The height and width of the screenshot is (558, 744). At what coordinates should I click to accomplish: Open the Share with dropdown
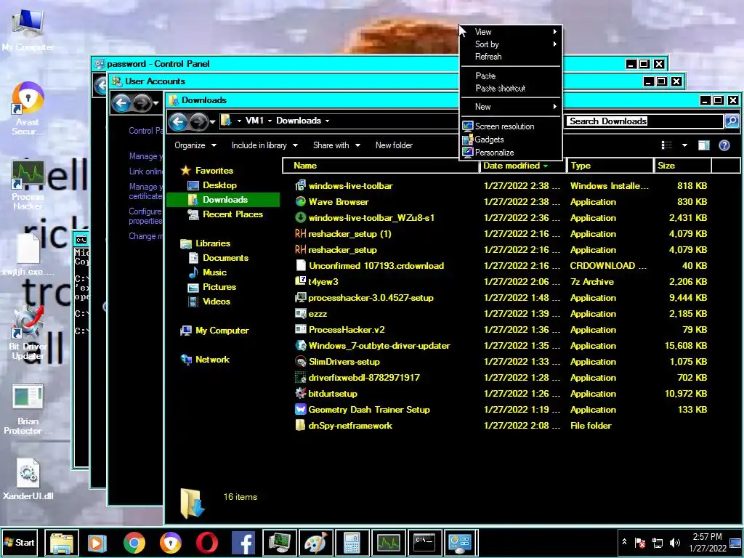click(x=336, y=145)
